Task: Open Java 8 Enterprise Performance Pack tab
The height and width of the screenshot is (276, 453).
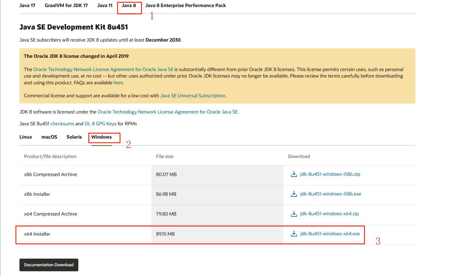Action: coord(186,6)
